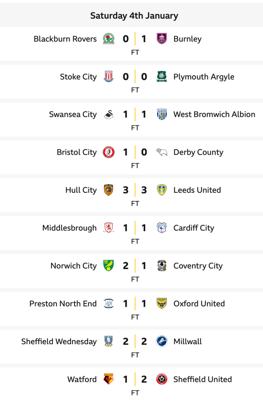Click the West Bromwich Albion badge
Screen dimensions: 263x401
pos(162,115)
